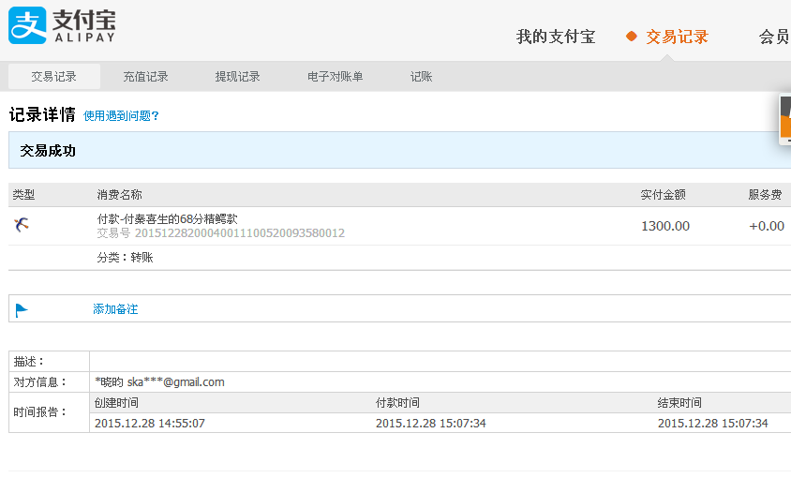This screenshot has width=791, height=478.
Task: Click the 分类:转账 category label
Action: point(125,257)
